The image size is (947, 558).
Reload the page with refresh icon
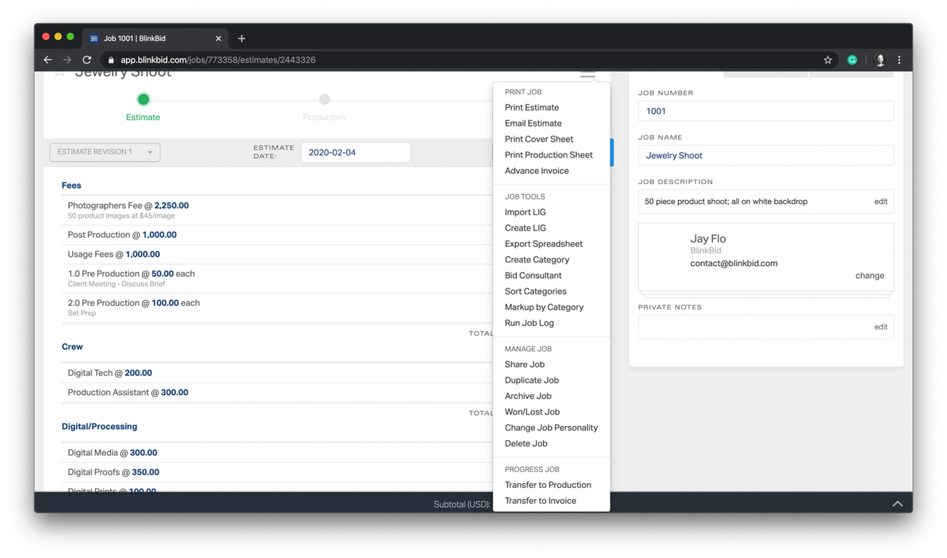tap(87, 60)
